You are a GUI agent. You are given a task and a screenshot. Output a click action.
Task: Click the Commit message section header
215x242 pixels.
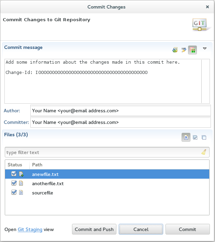coord(23,47)
